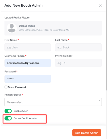Viewport: 107px width, 139px height.
Task: Click the image size hint text
Action: point(44,30)
